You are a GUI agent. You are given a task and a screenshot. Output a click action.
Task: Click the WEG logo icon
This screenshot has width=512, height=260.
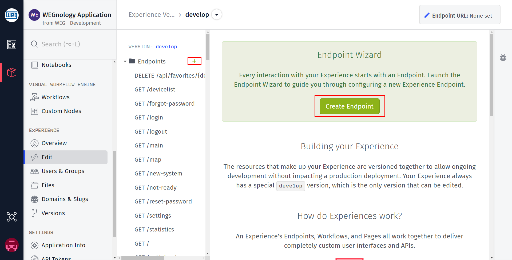12,15
